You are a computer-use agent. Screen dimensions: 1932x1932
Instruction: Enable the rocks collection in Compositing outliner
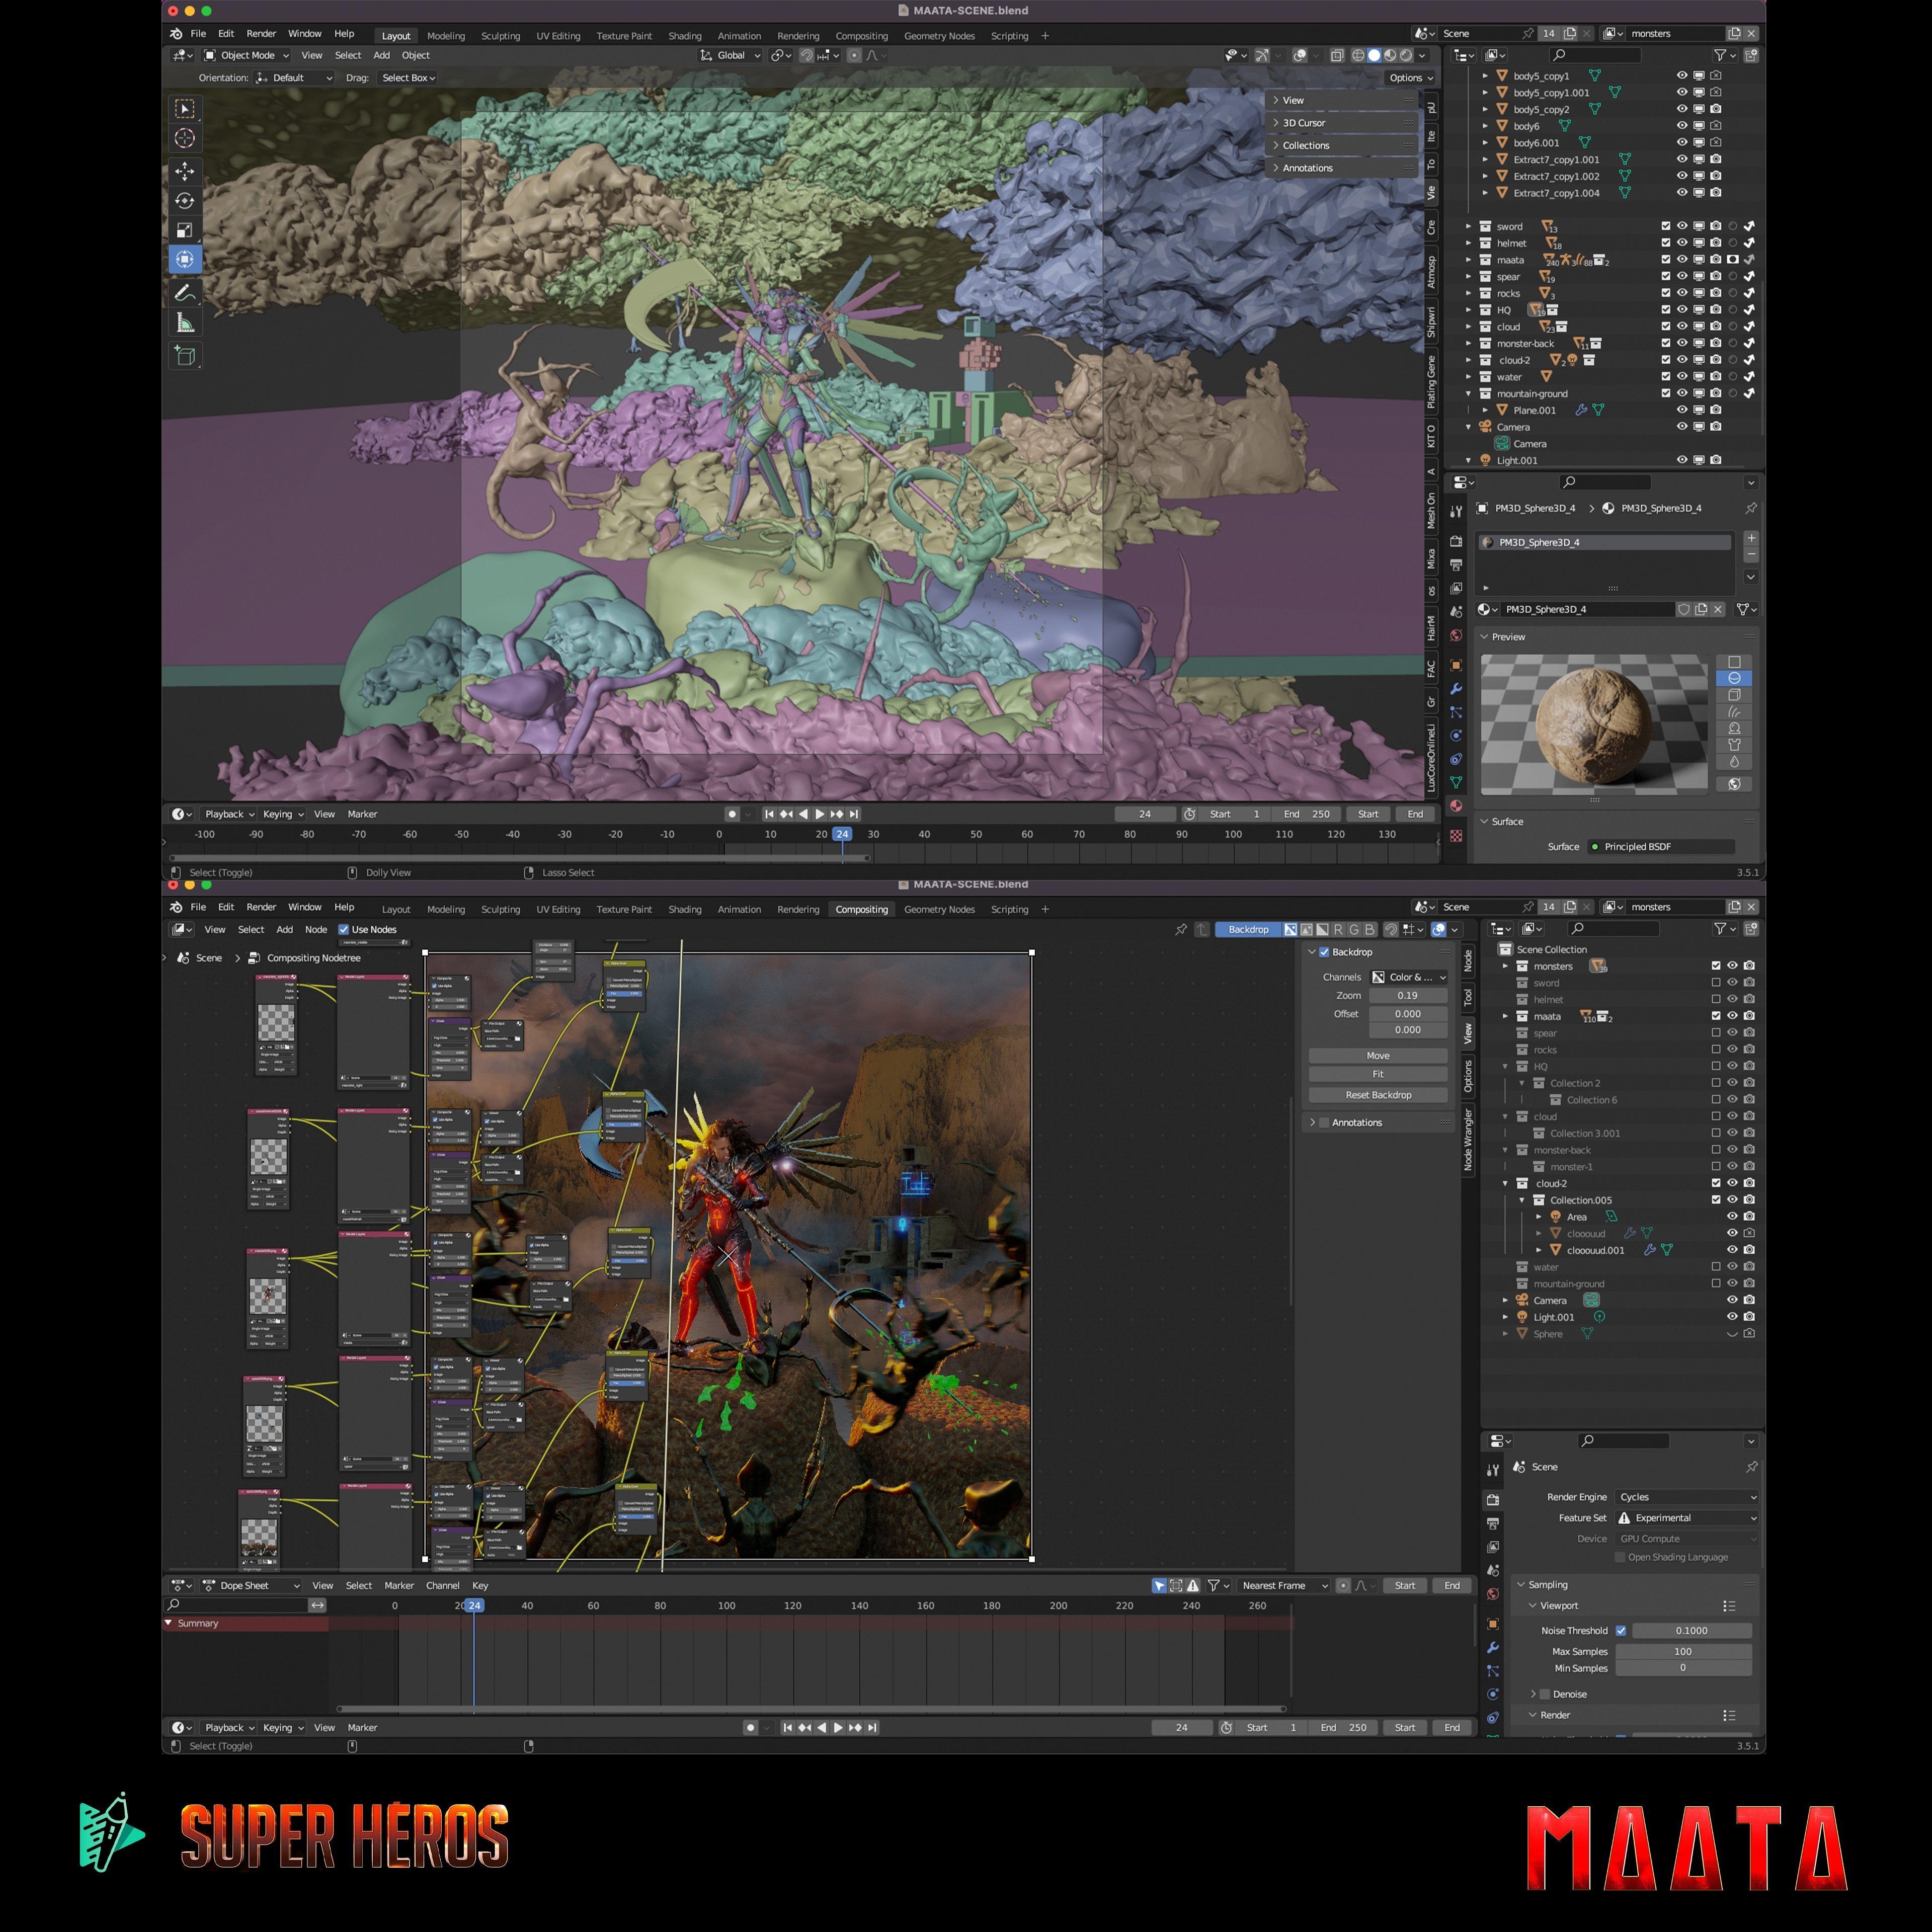tap(1716, 1050)
